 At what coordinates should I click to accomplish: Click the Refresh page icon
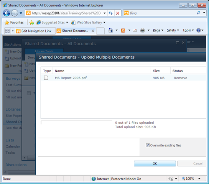coord(110,13)
